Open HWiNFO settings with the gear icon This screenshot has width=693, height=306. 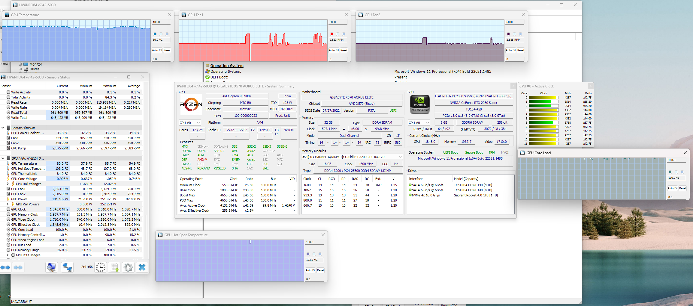[128, 267]
